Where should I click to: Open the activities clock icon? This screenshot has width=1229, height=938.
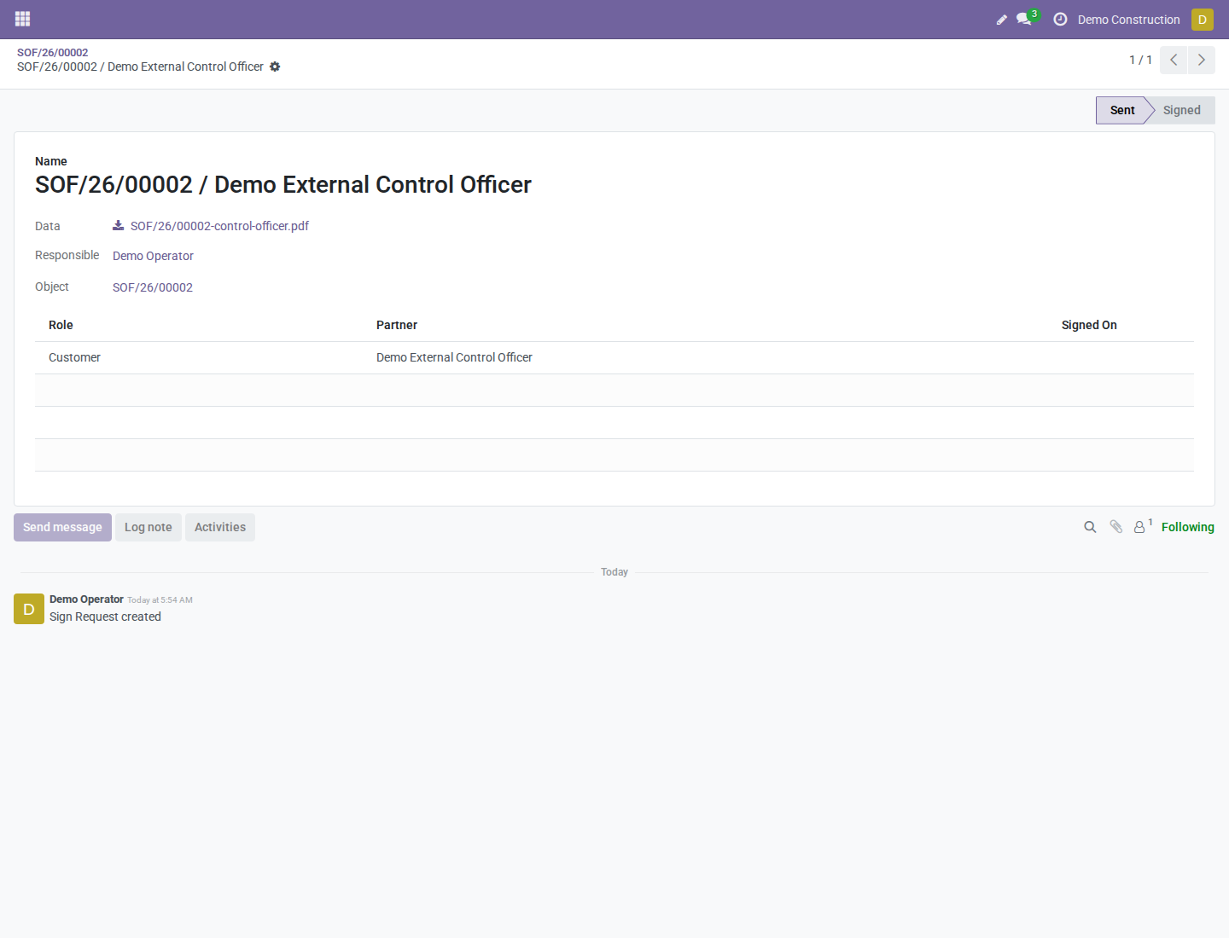pyautogui.click(x=1060, y=19)
